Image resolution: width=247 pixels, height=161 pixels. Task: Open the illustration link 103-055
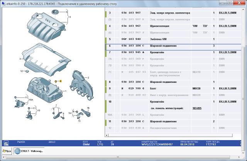(197, 108)
